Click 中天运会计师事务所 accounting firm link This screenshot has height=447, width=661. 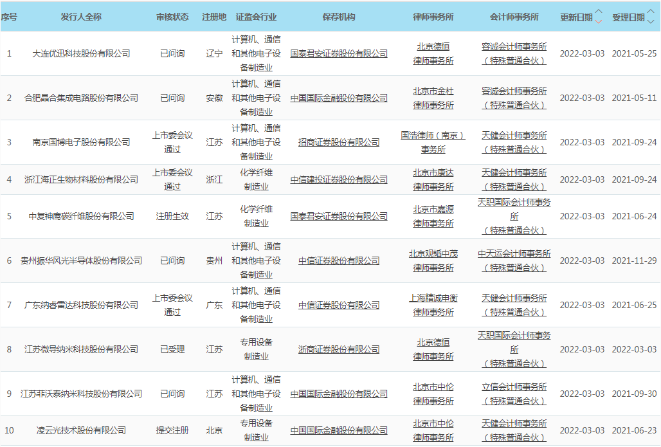pos(514,253)
